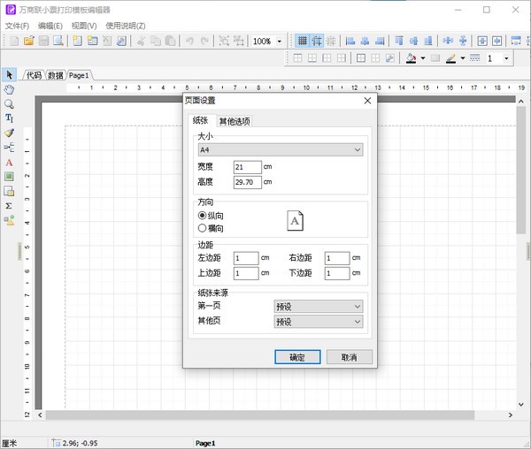Click the open folder toolbar icon
The width and height of the screenshot is (531, 449).
click(28, 41)
